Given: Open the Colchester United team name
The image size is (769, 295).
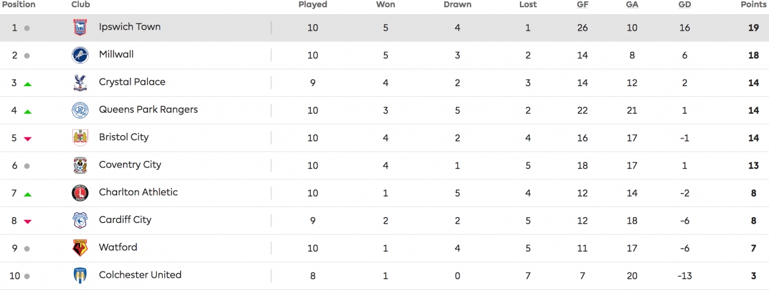Looking at the screenshot, I should coord(140,275).
